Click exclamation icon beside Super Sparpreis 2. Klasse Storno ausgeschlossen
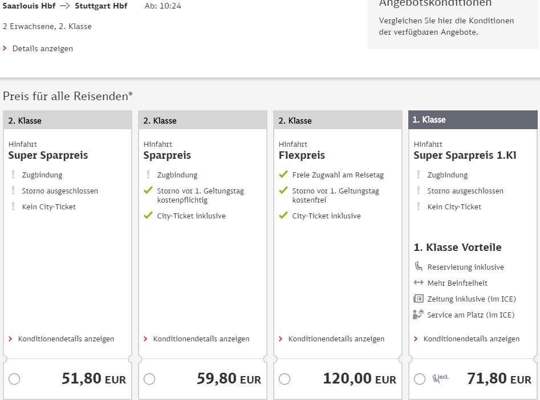Viewport: 540px width, 400px height. (13, 191)
